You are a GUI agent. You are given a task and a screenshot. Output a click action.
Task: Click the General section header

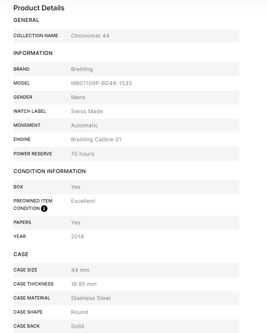click(26, 20)
